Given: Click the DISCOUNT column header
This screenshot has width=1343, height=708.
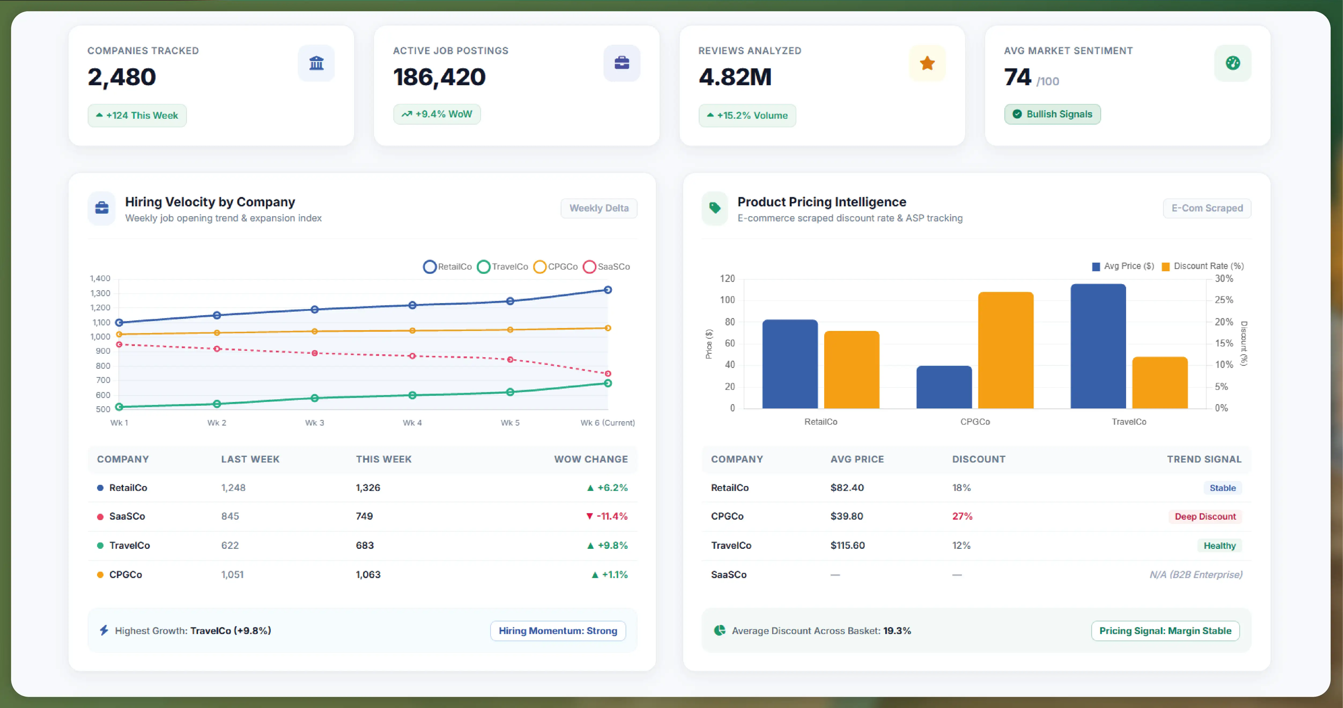Looking at the screenshot, I should pos(979,459).
